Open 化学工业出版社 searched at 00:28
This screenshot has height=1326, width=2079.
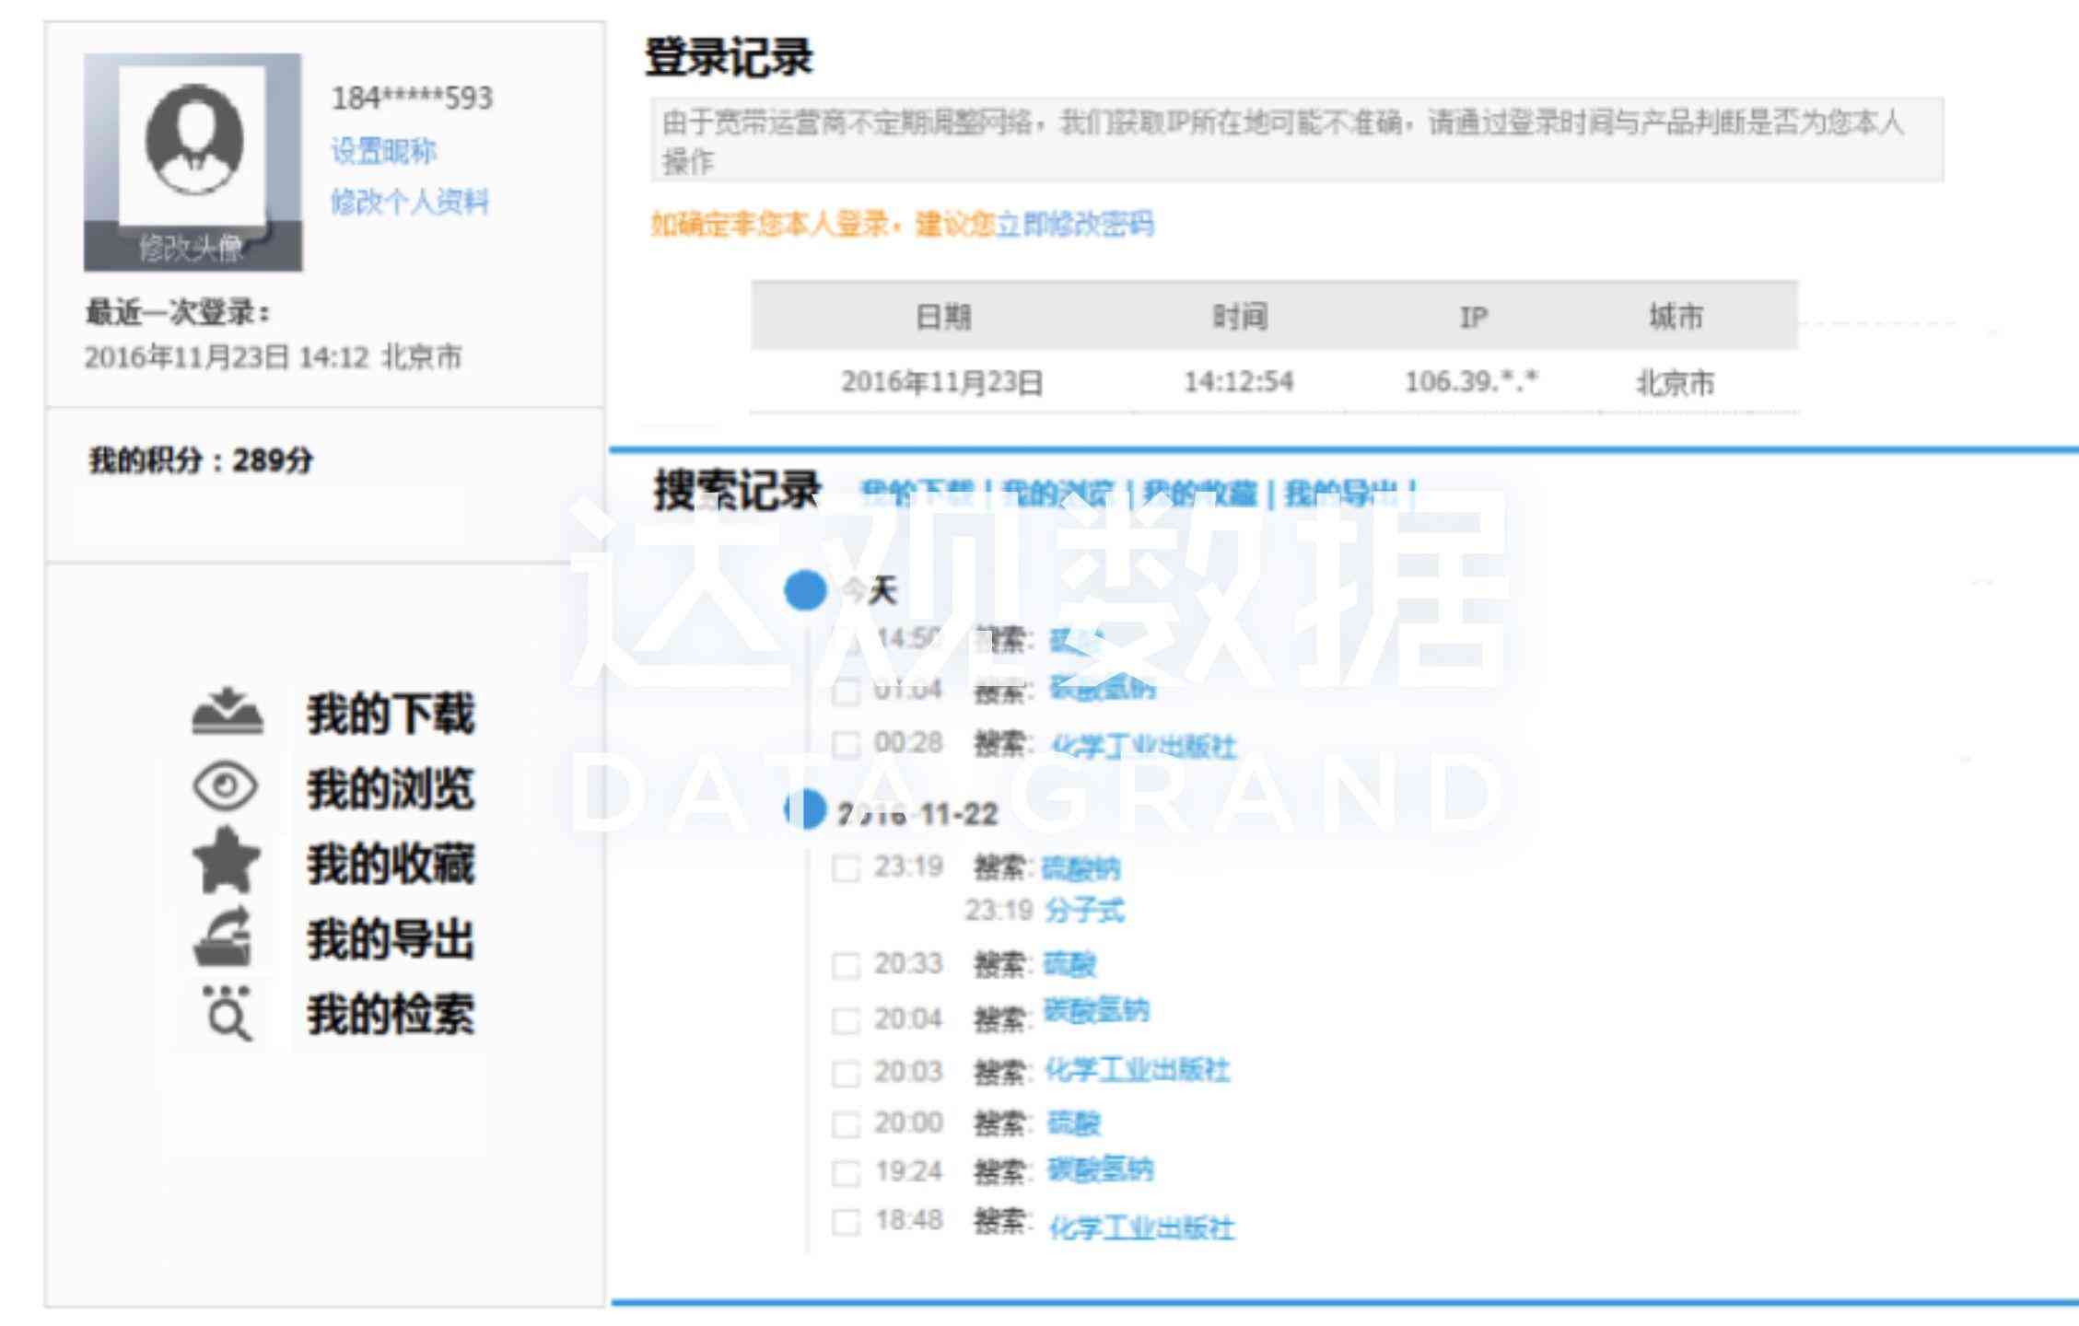coord(1143,746)
